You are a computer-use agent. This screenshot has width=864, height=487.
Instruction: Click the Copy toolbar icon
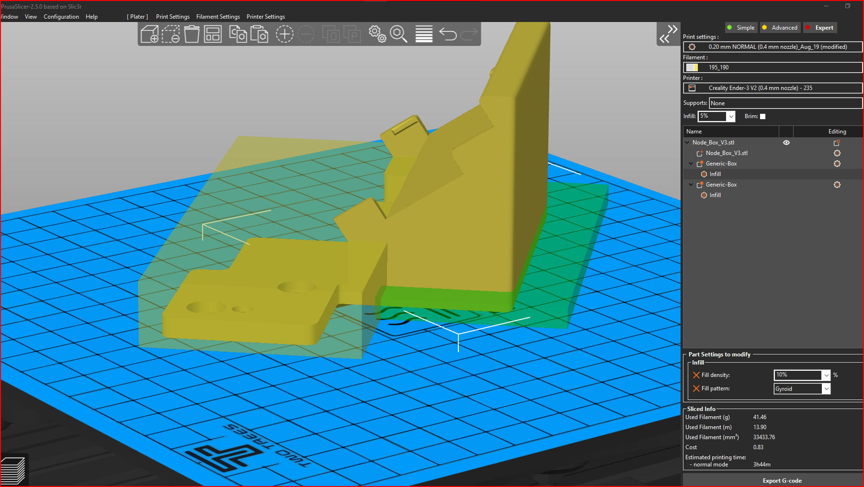pos(238,34)
